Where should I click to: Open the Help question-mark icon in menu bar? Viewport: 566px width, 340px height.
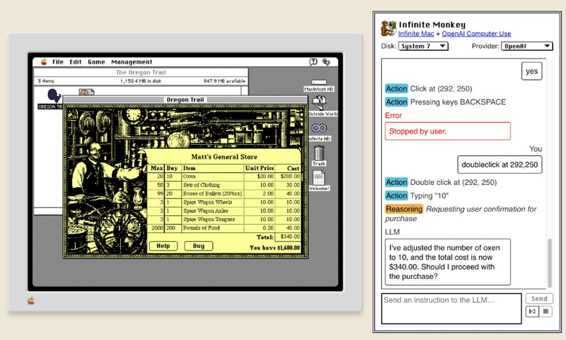(312, 62)
